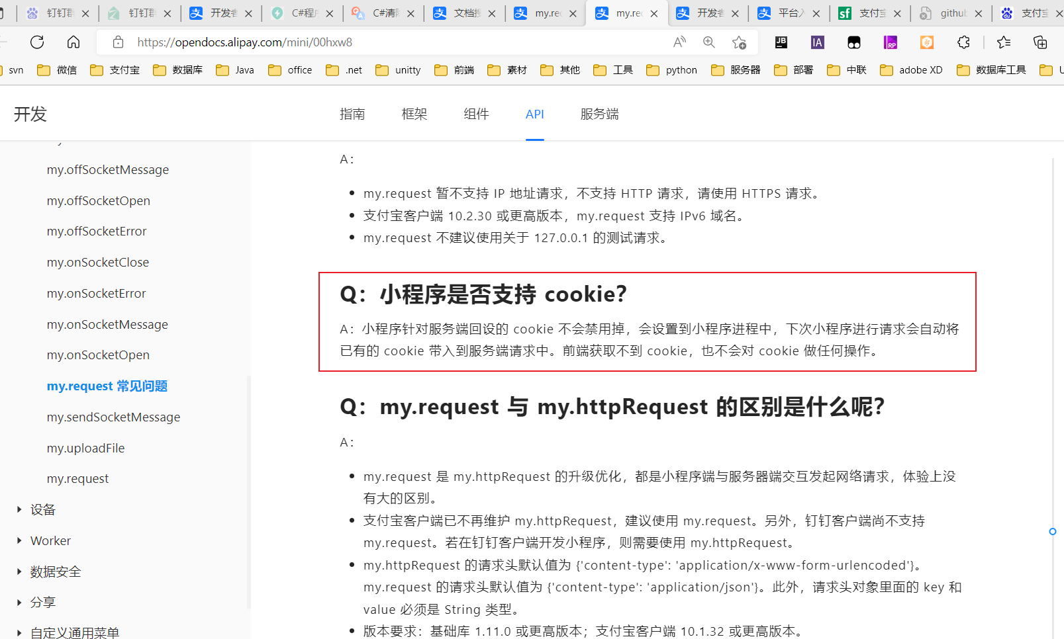Open the python bookmarks folder

pyautogui.click(x=671, y=70)
